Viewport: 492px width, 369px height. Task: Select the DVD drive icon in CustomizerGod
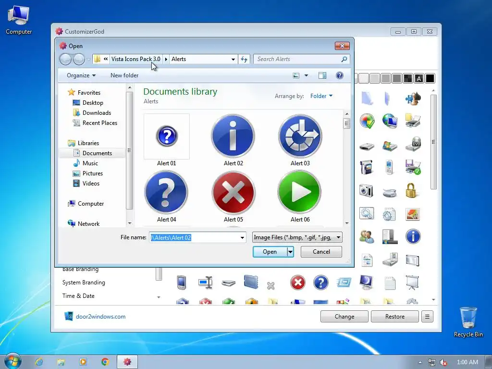[413, 144]
